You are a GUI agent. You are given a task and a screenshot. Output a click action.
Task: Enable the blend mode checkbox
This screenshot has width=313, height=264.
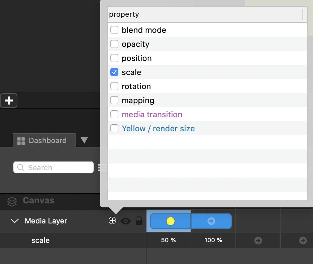[x=114, y=30]
